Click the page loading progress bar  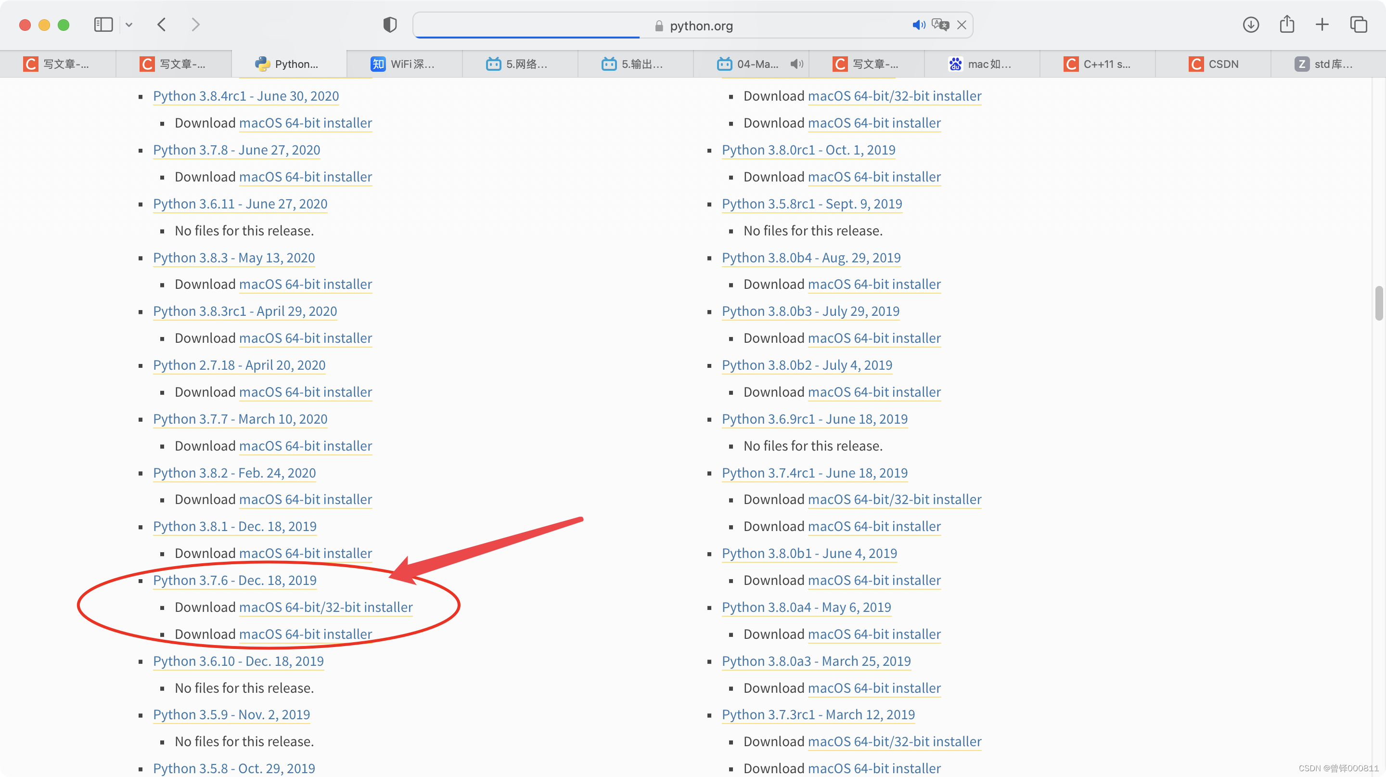(x=527, y=37)
